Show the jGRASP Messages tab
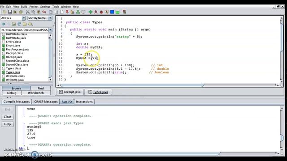This screenshot has width=287, height=161. point(45,102)
